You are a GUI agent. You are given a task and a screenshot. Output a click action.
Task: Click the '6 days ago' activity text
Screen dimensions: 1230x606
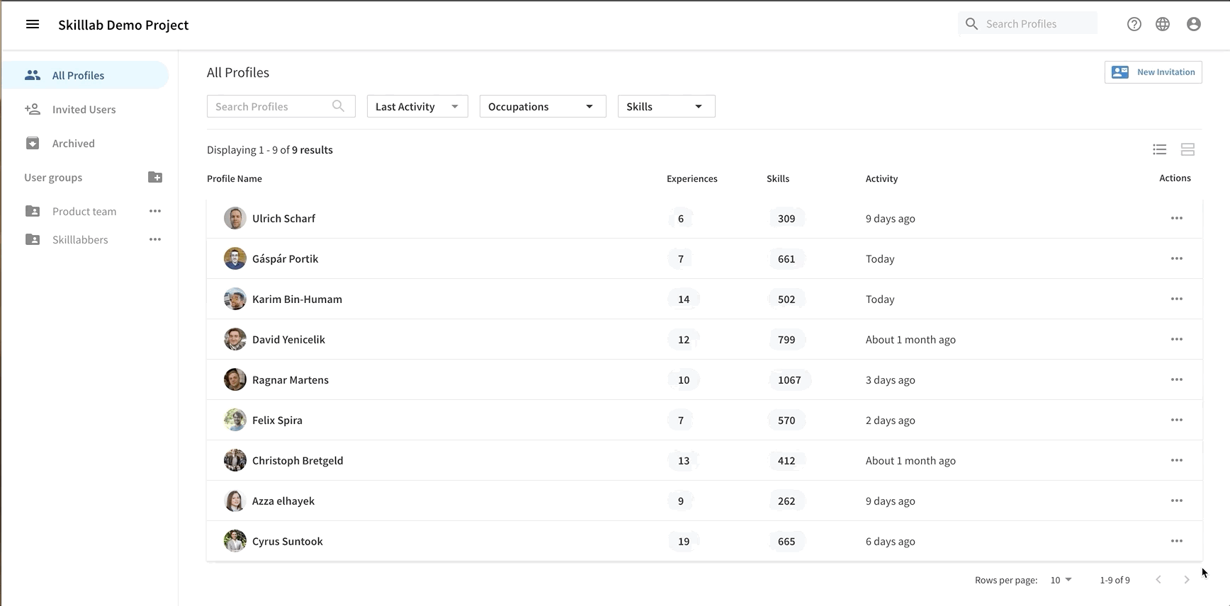[x=890, y=541]
